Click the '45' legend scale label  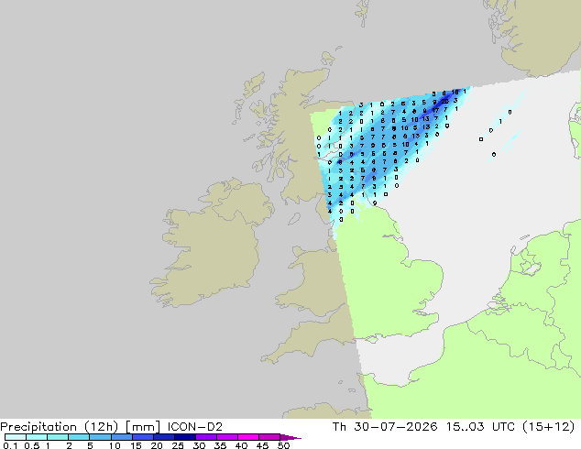(x=262, y=445)
